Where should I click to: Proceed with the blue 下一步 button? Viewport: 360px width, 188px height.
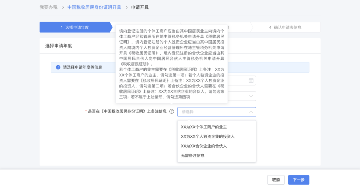(298, 180)
